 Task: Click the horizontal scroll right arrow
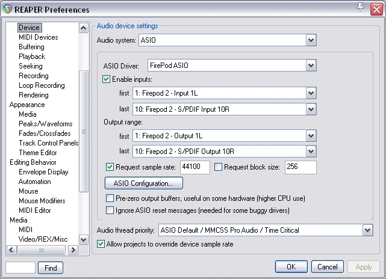(73, 250)
